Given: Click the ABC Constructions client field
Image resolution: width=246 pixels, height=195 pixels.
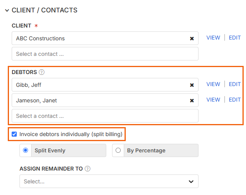Looking at the screenshot, I should point(105,38).
